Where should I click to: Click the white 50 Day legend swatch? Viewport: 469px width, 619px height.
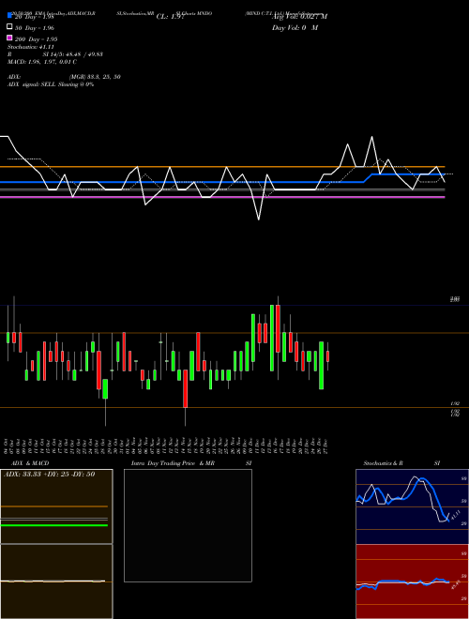click(x=10, y=26)
